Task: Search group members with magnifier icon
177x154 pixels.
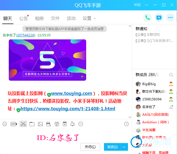Action: pyautogui.click(x=171, y=75)
